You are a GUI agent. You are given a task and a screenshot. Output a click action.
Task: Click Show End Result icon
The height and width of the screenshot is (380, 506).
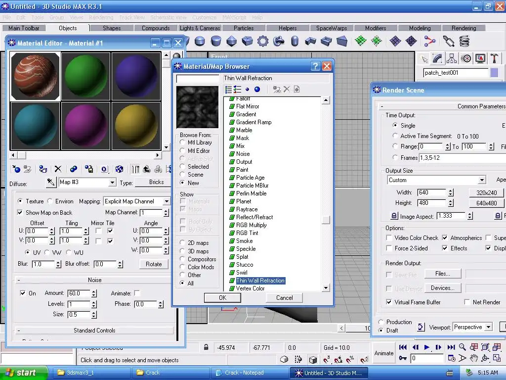click(136, 169)
